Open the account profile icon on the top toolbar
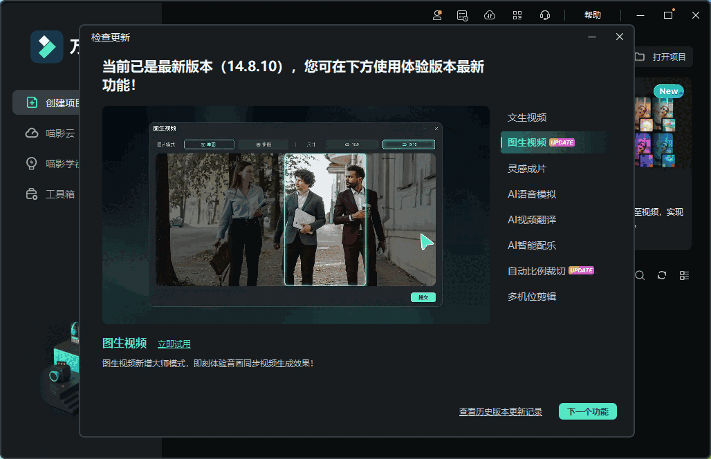The width and height of the screenshot is (711, 459). 437,15
